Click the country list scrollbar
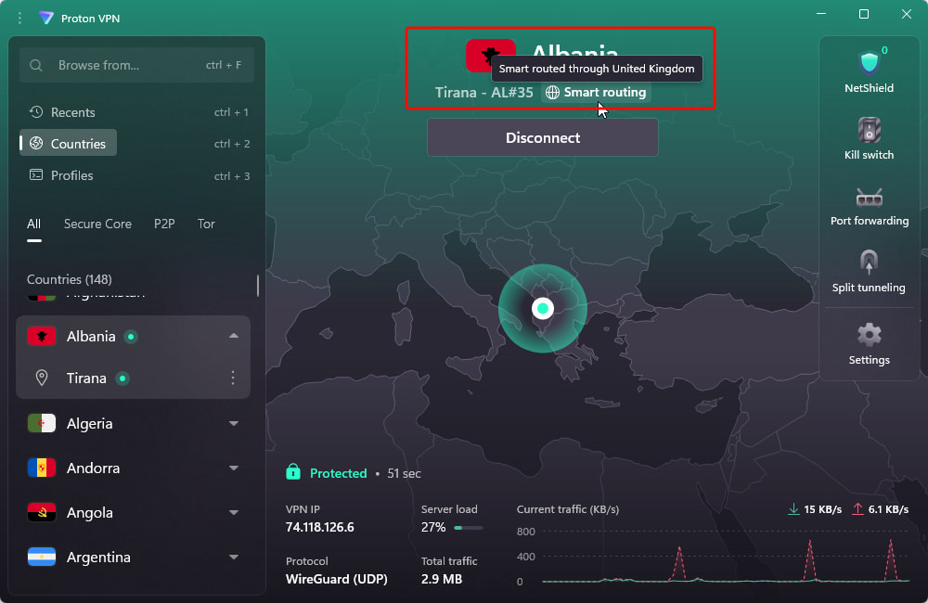Viewport: 928px width, 603px height. pyautogui.click(x=257, y=286)
